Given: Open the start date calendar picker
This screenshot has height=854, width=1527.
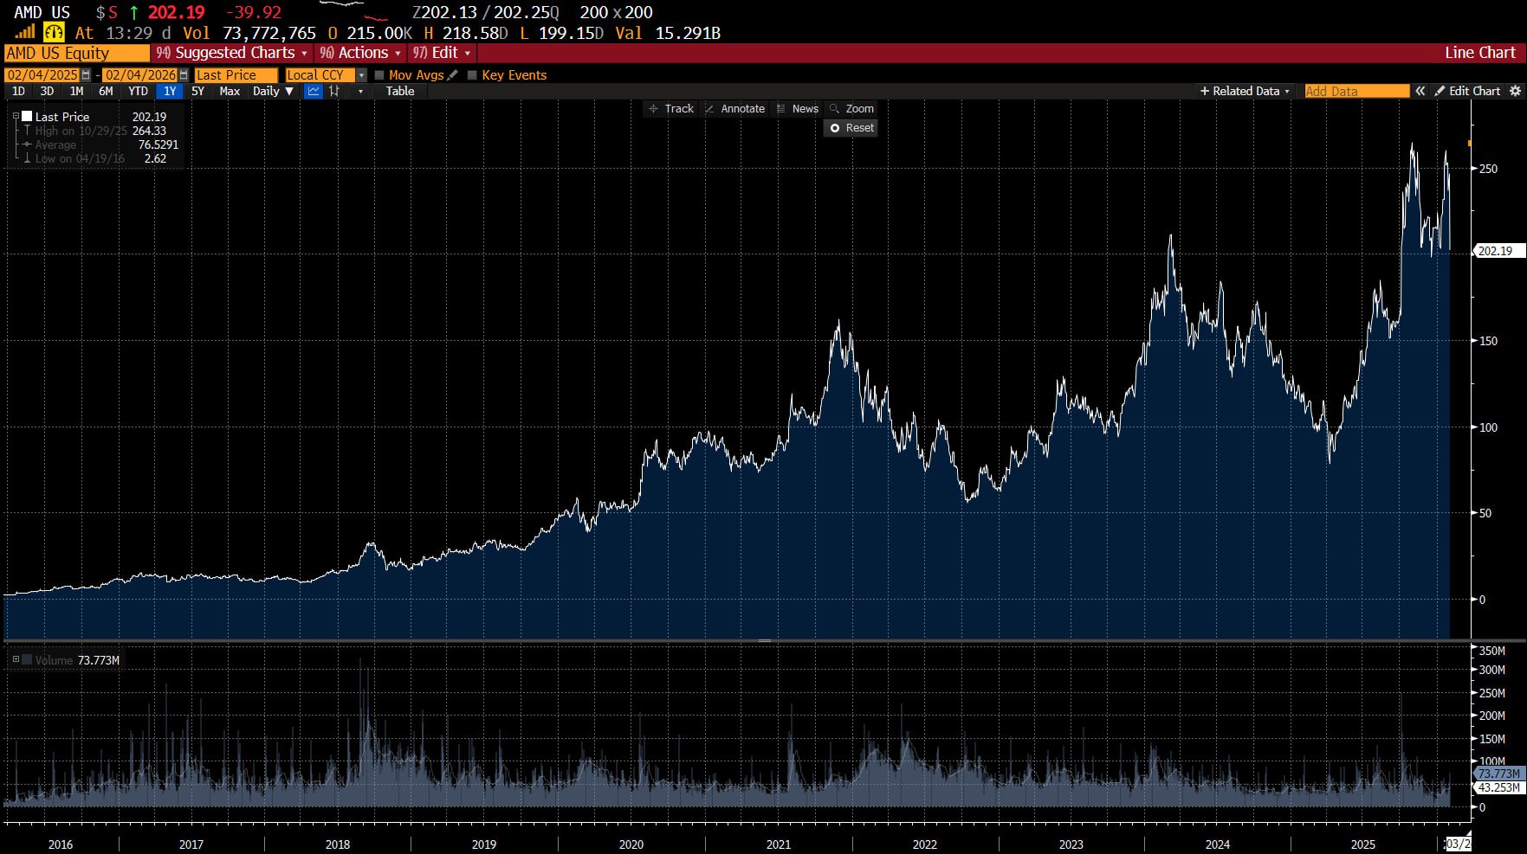Looking at the screenshot, I should (86, 75).
